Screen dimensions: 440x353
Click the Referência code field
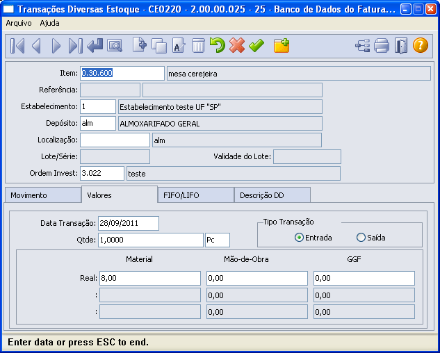click(x=110, y=90)
